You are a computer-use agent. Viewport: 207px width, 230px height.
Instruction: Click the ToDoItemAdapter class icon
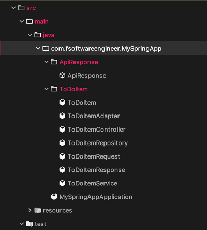(x=62, y=116)
